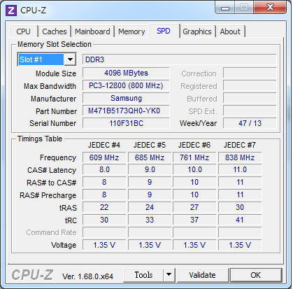Viewport: 293px width, 289px height.
Task: Click the Week/Year value 47 / 13
Action: (x=250, y=123)
